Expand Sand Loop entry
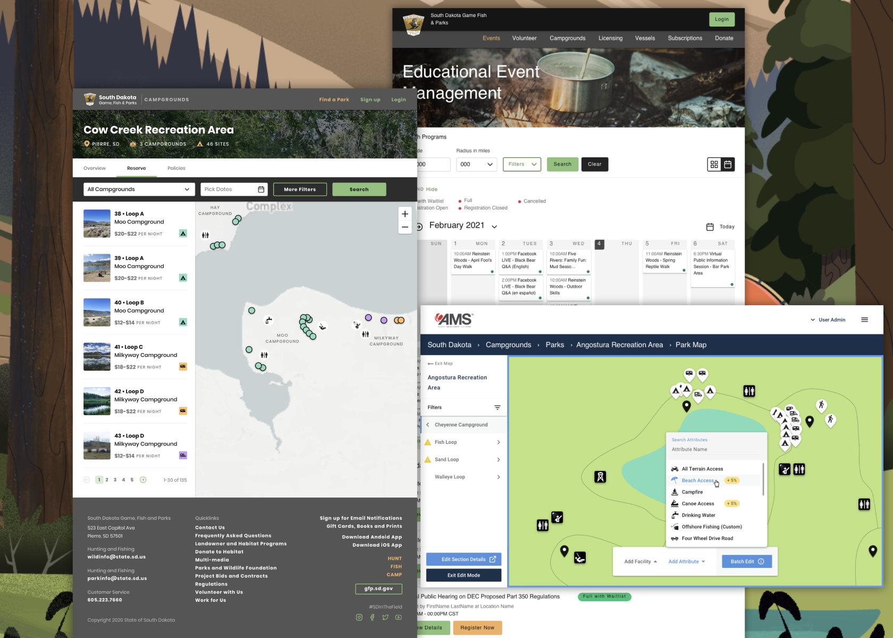The width and height of the screenshot is (893, 638). coord(498,460)
